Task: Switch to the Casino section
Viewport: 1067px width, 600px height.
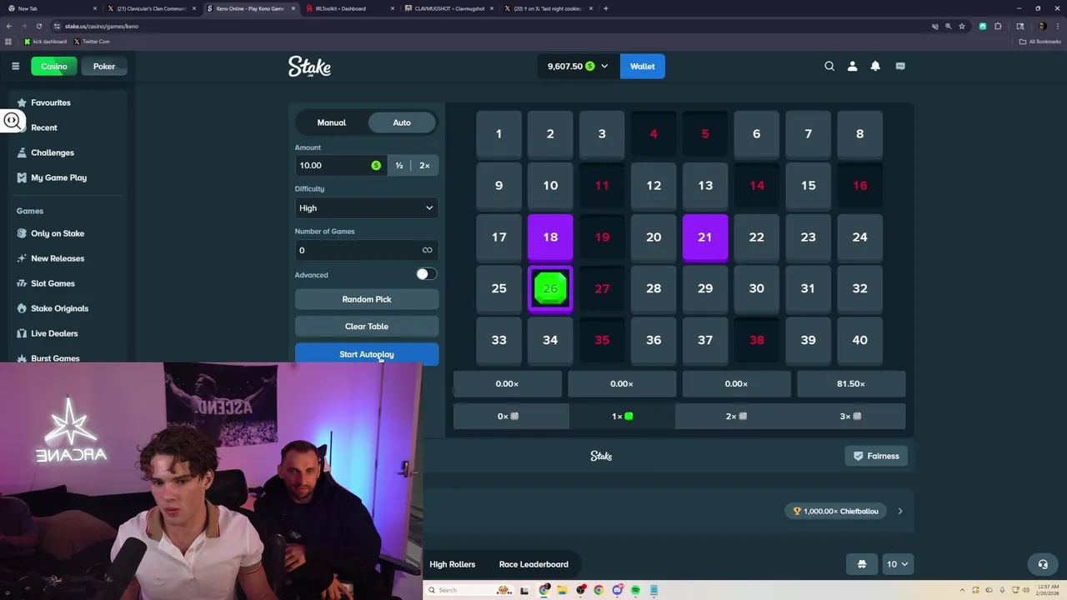Action: pyautogui.click(x=54, y=66)
